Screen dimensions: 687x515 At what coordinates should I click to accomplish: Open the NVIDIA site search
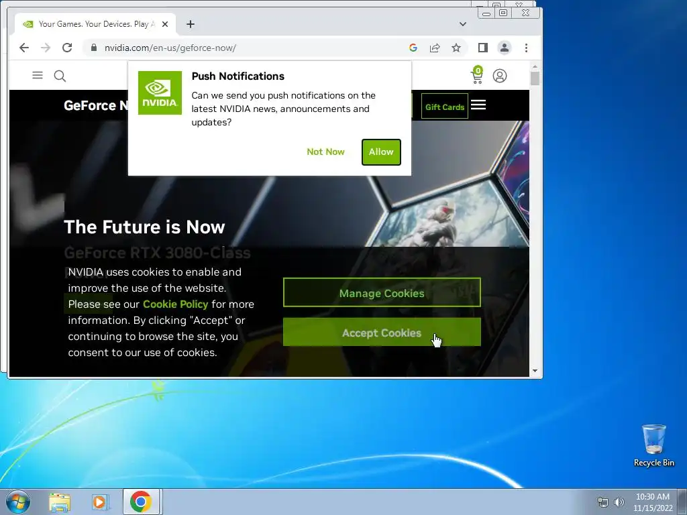[x=60, y=76]
